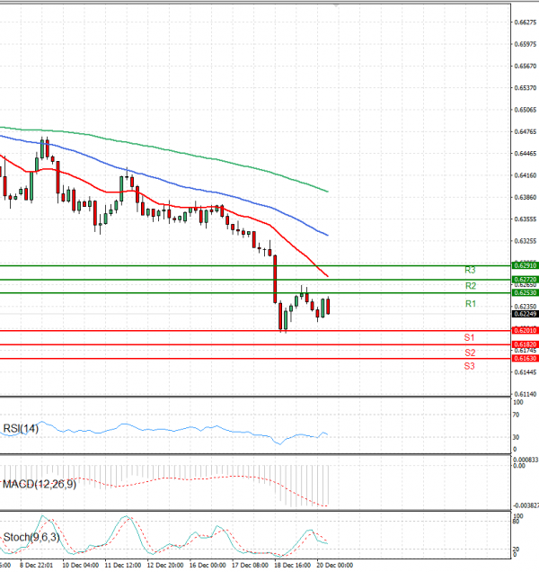Click the MACD(12,26,9) indicator label
539x572 pixels.
point(40,485)
